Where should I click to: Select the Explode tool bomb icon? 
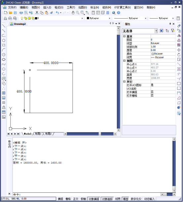point(179,107)
